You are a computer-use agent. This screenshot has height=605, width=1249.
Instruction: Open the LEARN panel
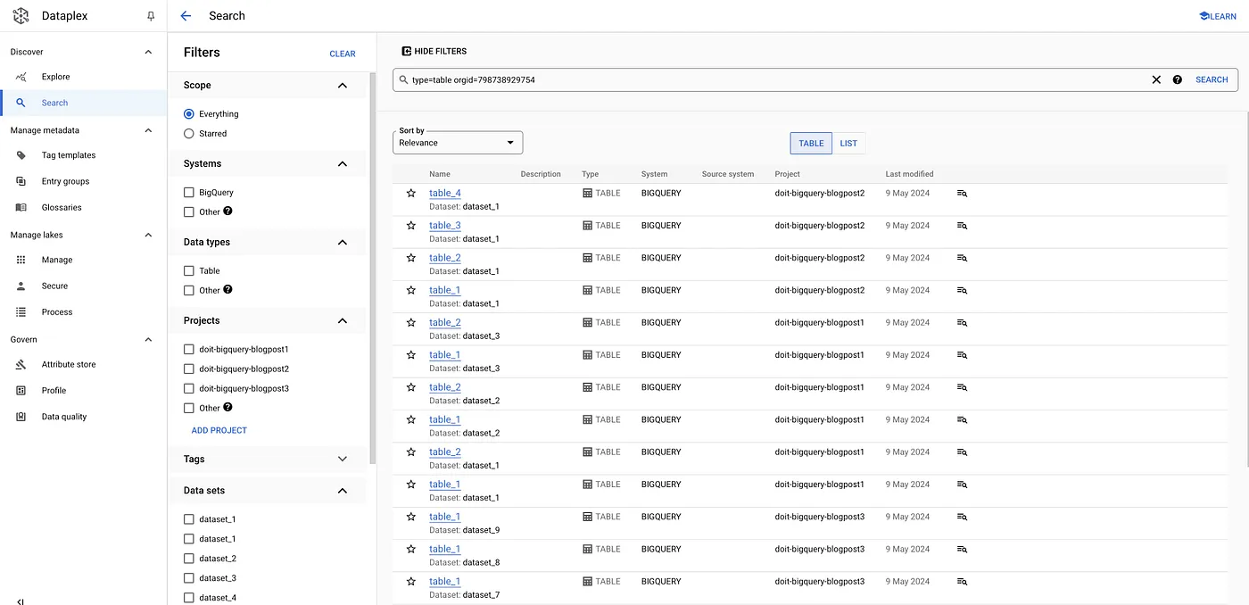pyautogui.click(x=1217, y=16)
